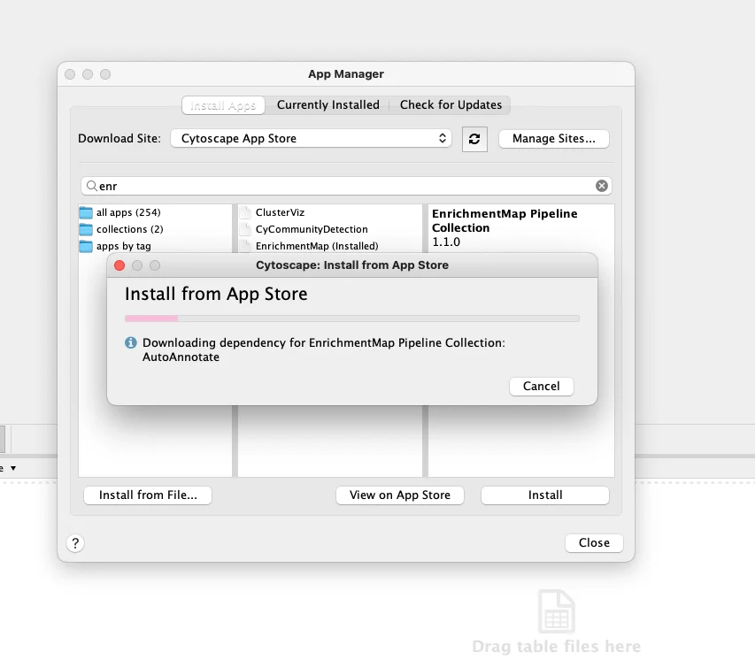Open the Download Site dropdown
Viewport: 755px width, 660px height.
(311, 138)
